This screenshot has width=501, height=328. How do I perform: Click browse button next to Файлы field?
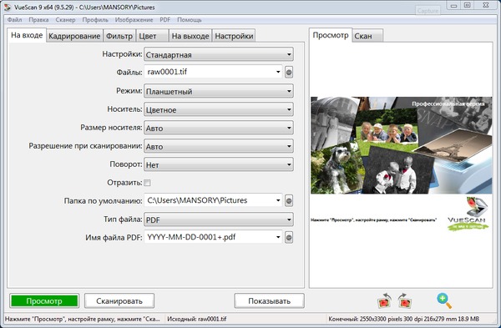(x=289, y=72)
